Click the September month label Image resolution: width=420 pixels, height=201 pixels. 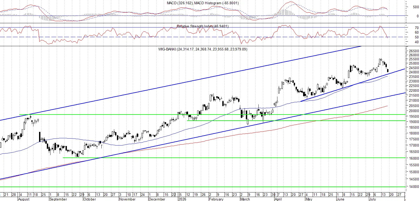click(58, 199)
